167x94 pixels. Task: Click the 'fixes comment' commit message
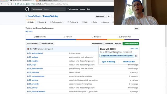tap(75, 73)
